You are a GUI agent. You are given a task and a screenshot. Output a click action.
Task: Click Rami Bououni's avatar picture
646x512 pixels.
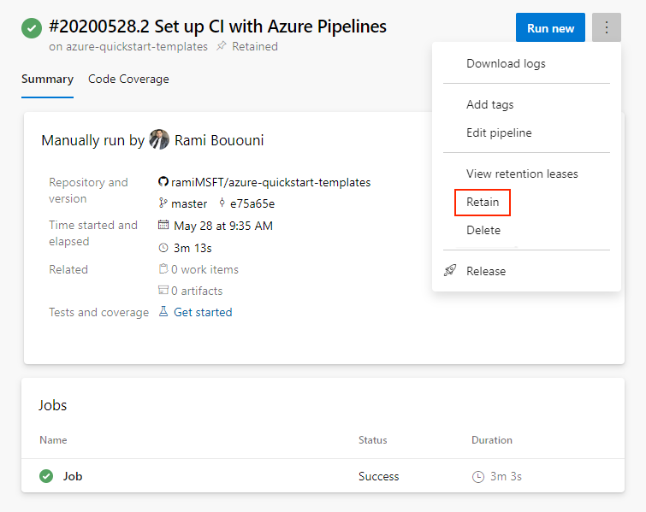tap(159, 140)
